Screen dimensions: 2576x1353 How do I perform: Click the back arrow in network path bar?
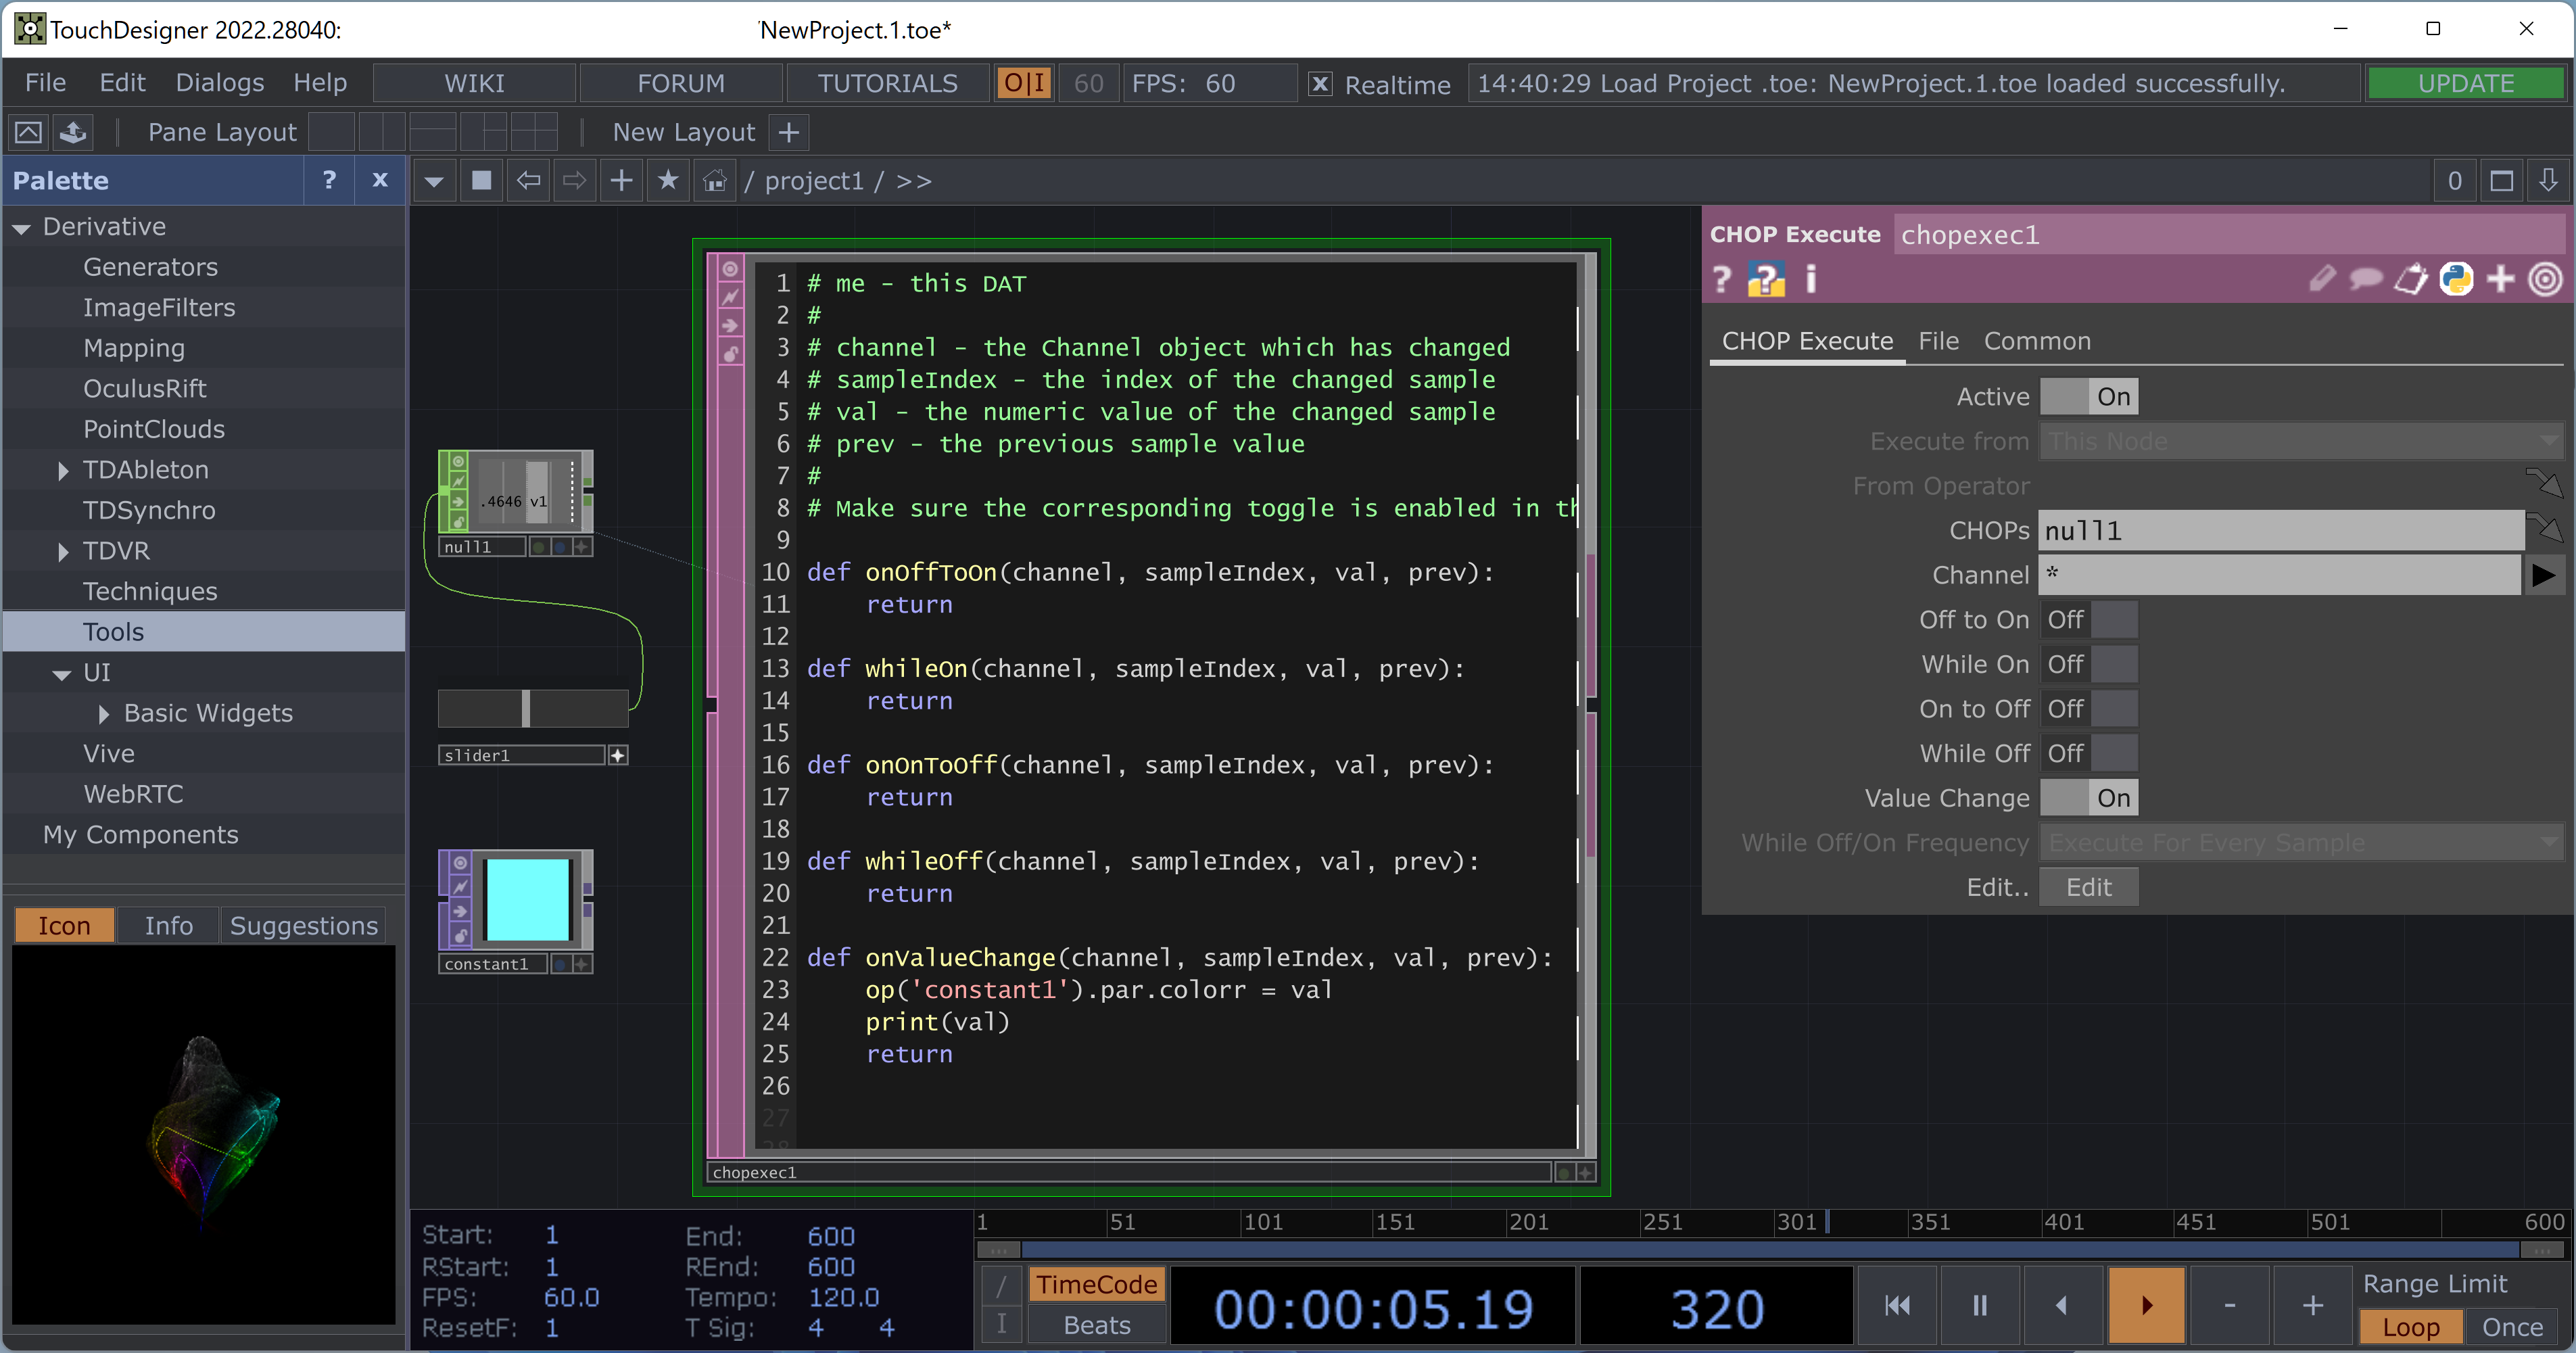pyautogui.click(x=528, y=181)
